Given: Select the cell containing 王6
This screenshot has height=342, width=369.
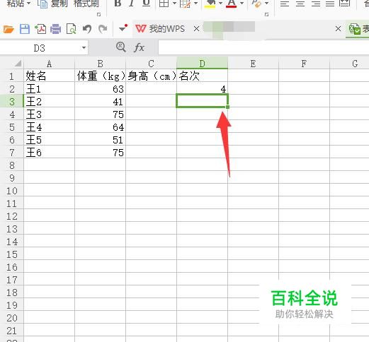Looking at the screenshot, I should point(49,153).
